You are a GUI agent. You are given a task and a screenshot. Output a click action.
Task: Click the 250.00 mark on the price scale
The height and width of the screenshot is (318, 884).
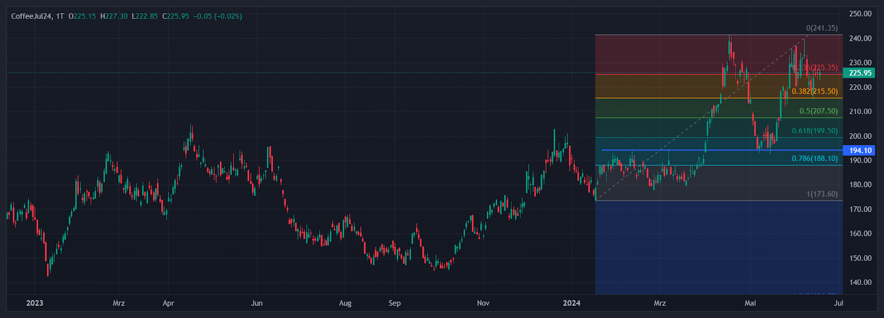pos(860,14)
